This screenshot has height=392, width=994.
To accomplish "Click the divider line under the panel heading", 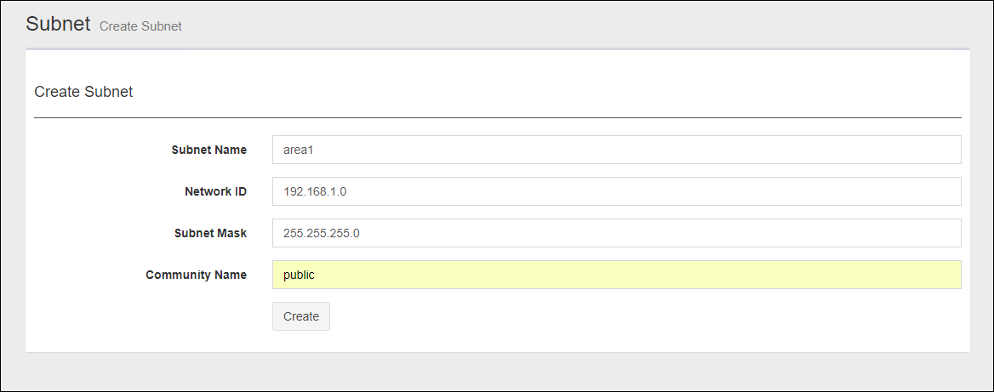I will click(497, 117).
